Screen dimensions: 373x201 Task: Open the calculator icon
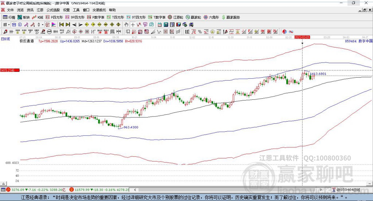click(166, 25)
